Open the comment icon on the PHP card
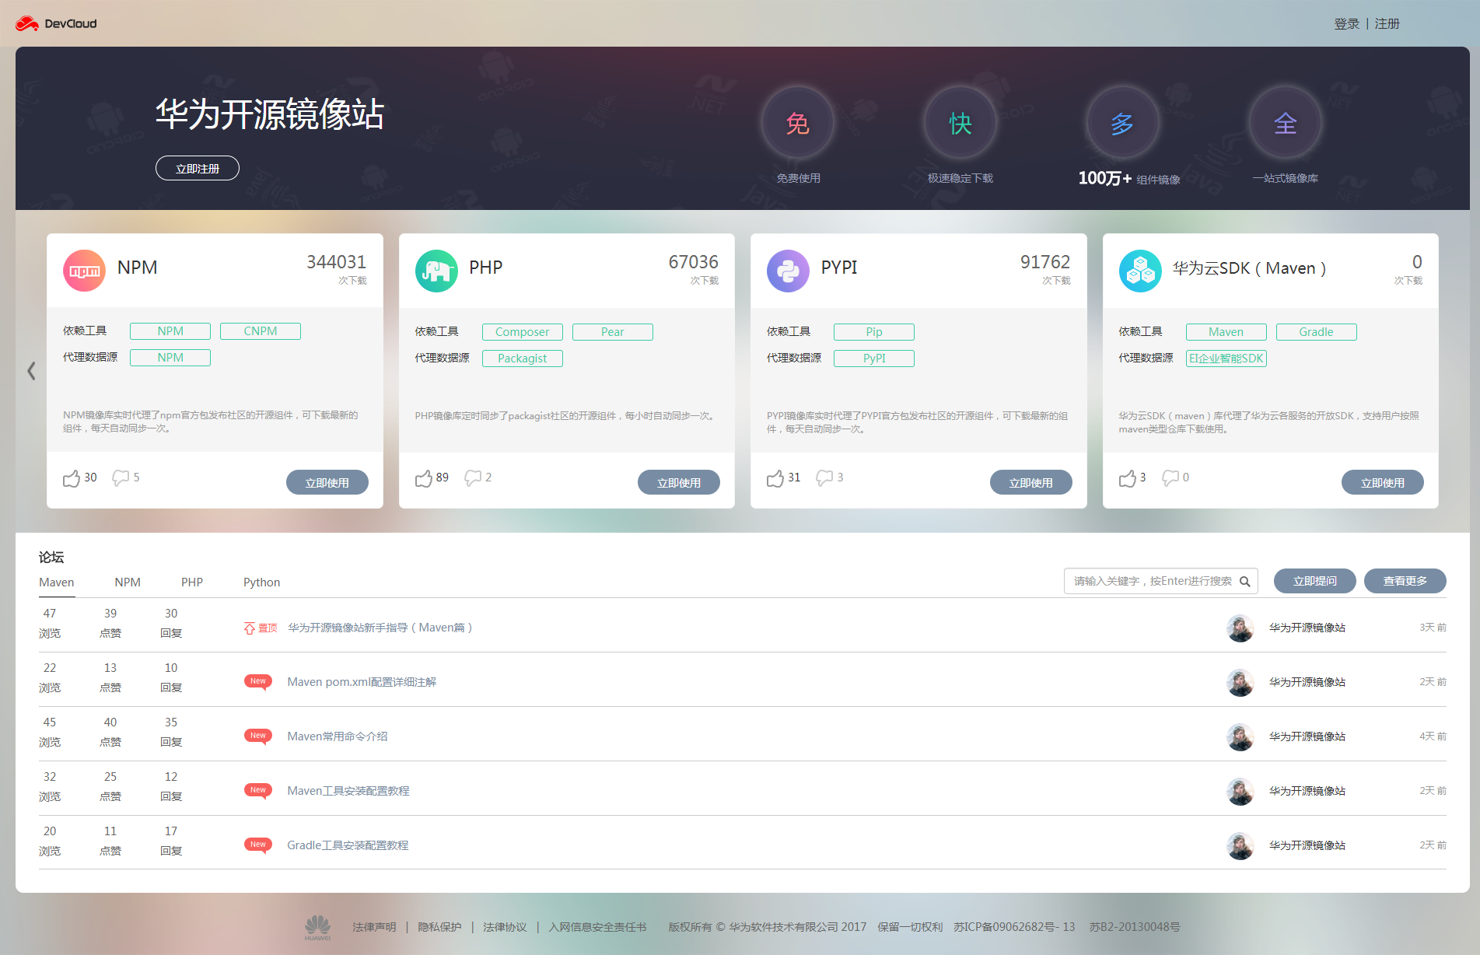This screenshot has width=1480, height=955. [474, 477]
